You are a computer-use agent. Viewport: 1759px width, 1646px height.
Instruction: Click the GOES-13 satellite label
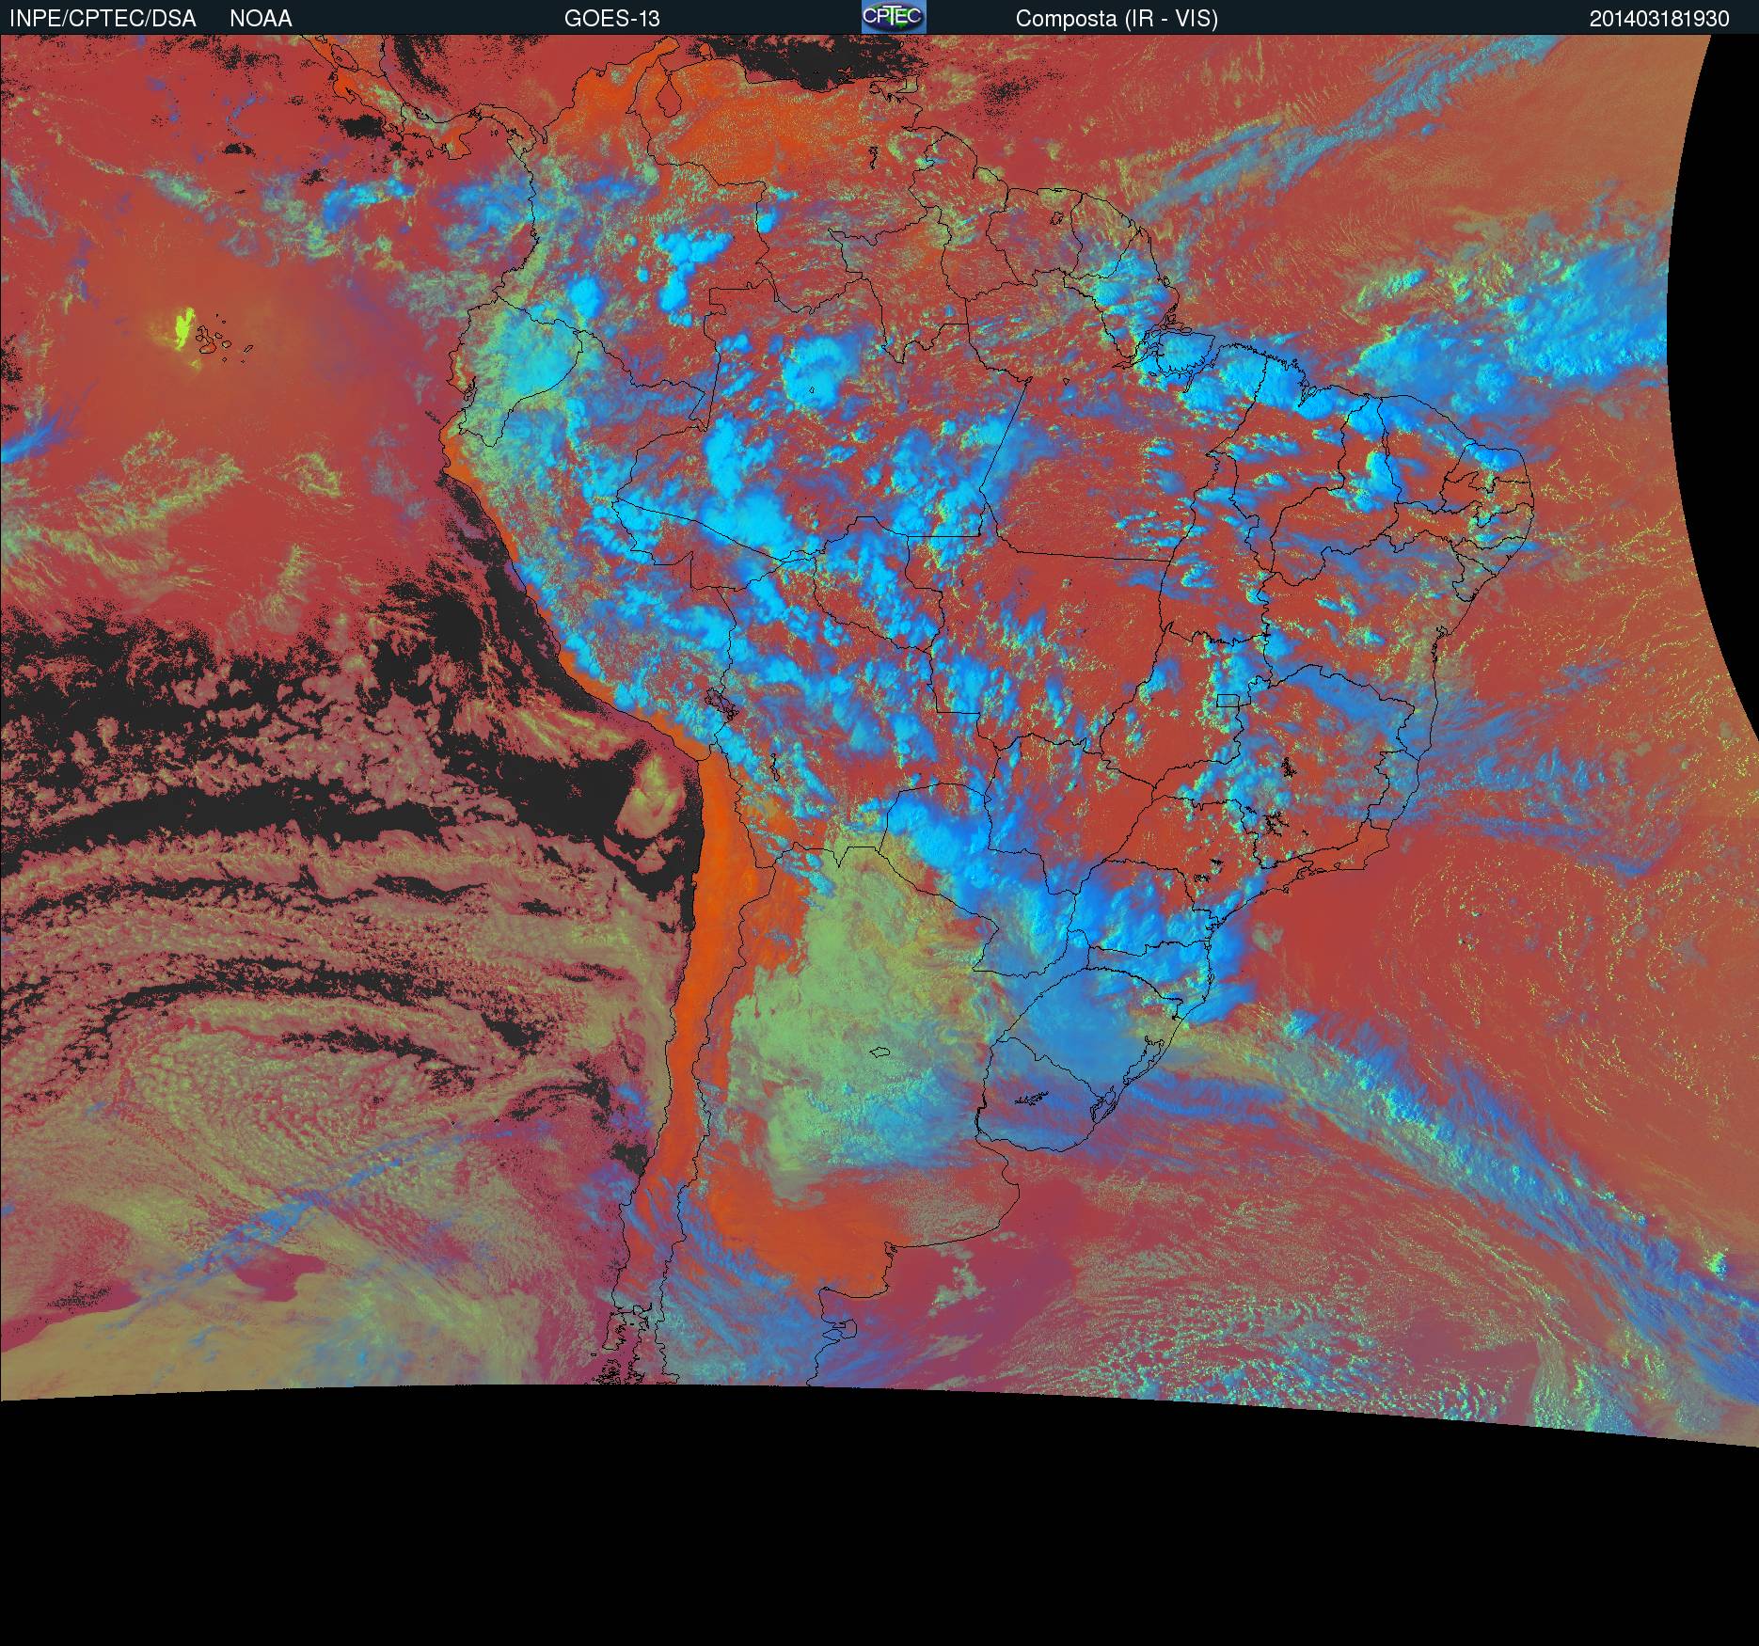tap(611, 18)
